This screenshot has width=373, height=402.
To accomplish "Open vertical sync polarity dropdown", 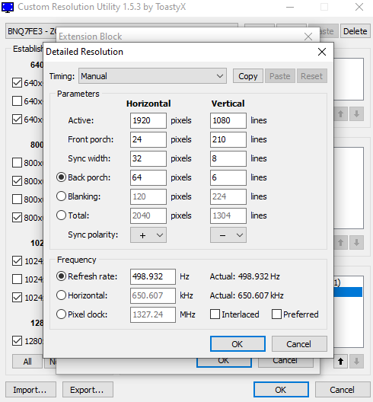I will (x=228, y=234).
